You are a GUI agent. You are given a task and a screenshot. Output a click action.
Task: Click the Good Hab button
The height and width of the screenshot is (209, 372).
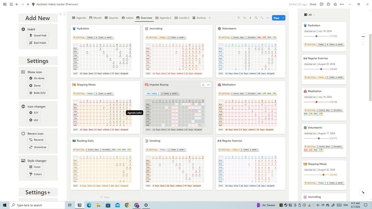point(38,35)
